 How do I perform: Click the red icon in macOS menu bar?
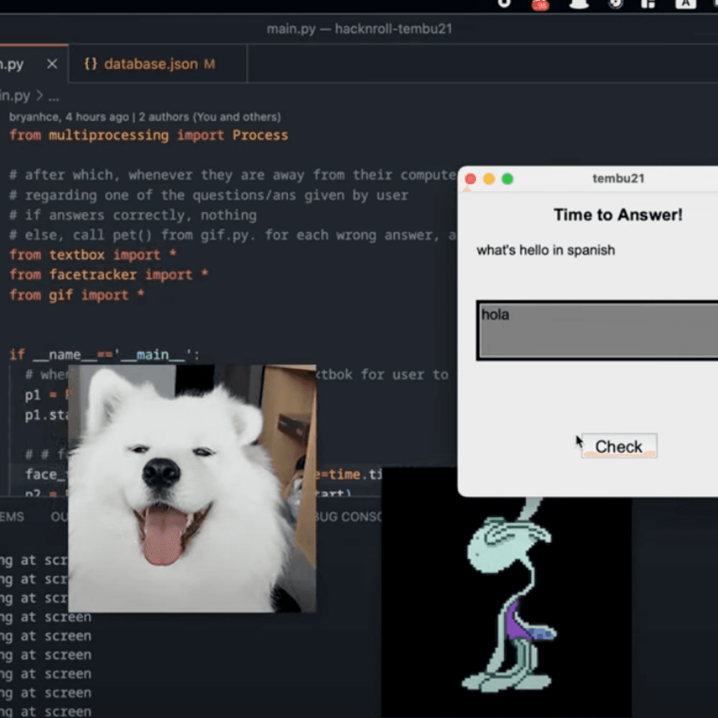[x=541, y=4]
